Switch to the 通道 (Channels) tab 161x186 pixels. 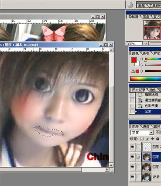tap(146, 126)
